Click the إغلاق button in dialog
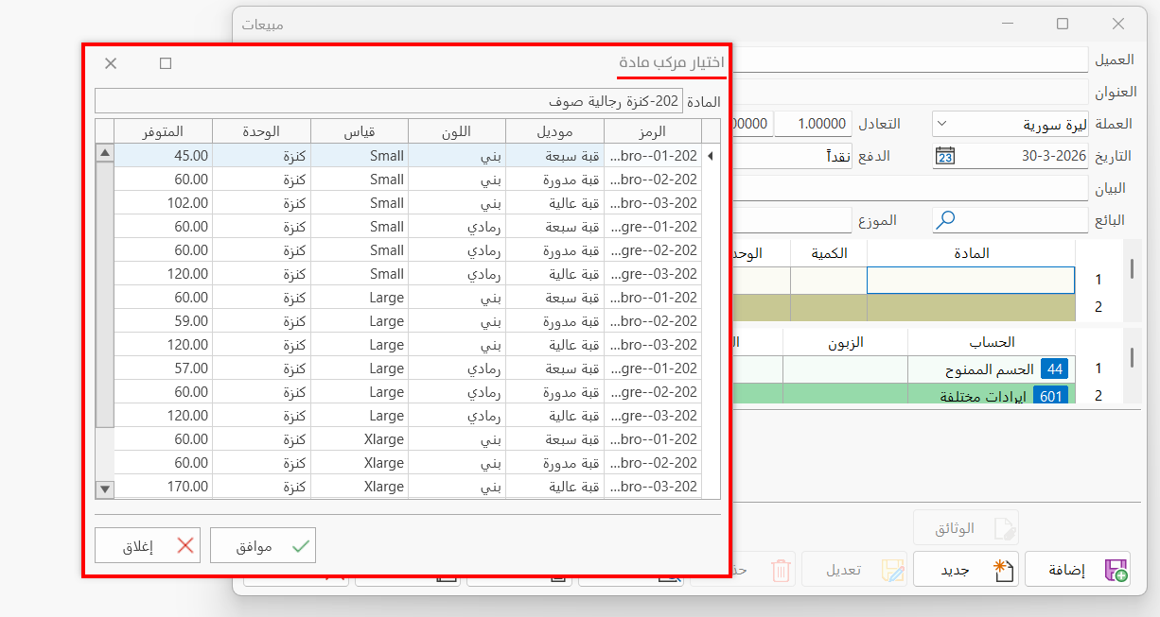 [x=148, y=545]
